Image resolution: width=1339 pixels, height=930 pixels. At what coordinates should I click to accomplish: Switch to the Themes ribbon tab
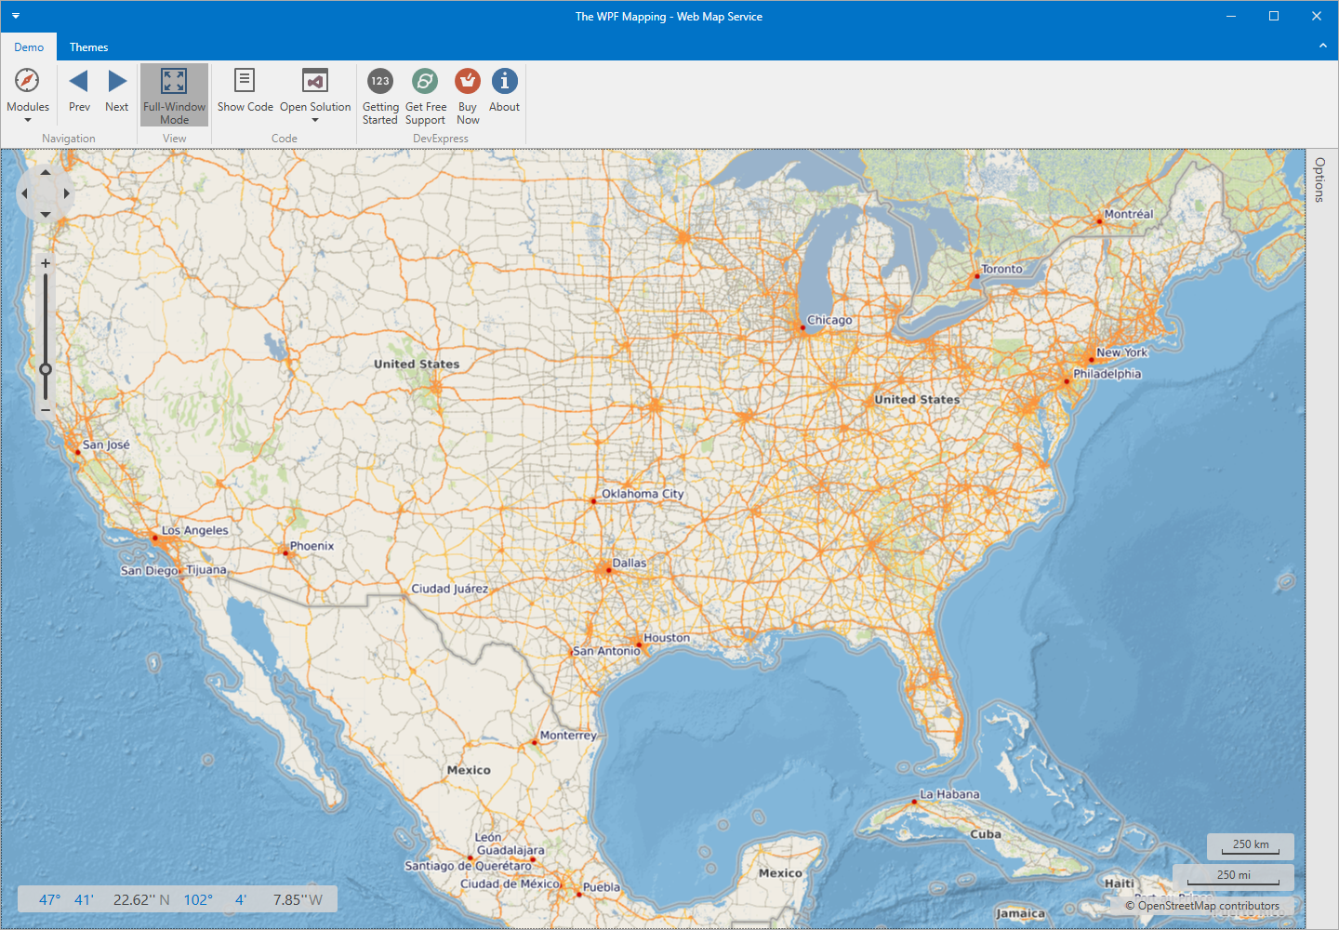(88, 47)
